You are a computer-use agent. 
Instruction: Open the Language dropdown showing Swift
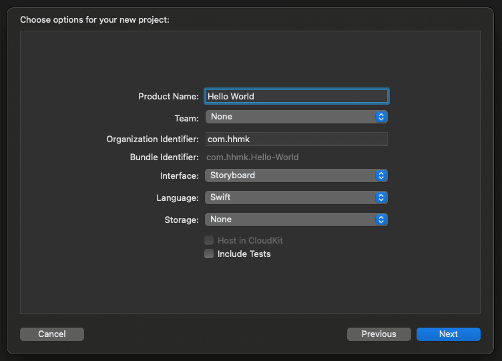point(296,198)
